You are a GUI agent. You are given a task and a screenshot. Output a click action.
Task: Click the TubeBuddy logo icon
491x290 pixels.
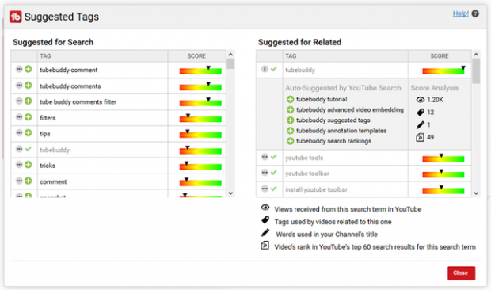click(x=15, y=17)
